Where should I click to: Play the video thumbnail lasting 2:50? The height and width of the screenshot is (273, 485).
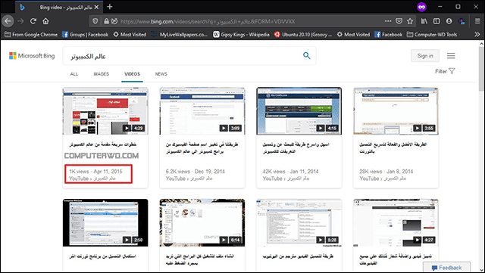(x=105, y=222)
